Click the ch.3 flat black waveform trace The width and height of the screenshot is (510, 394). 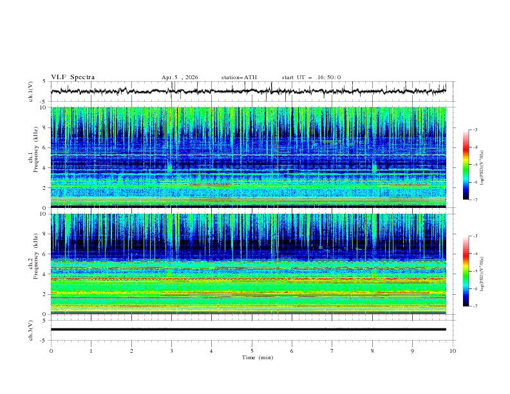click(x=249, y=330)
